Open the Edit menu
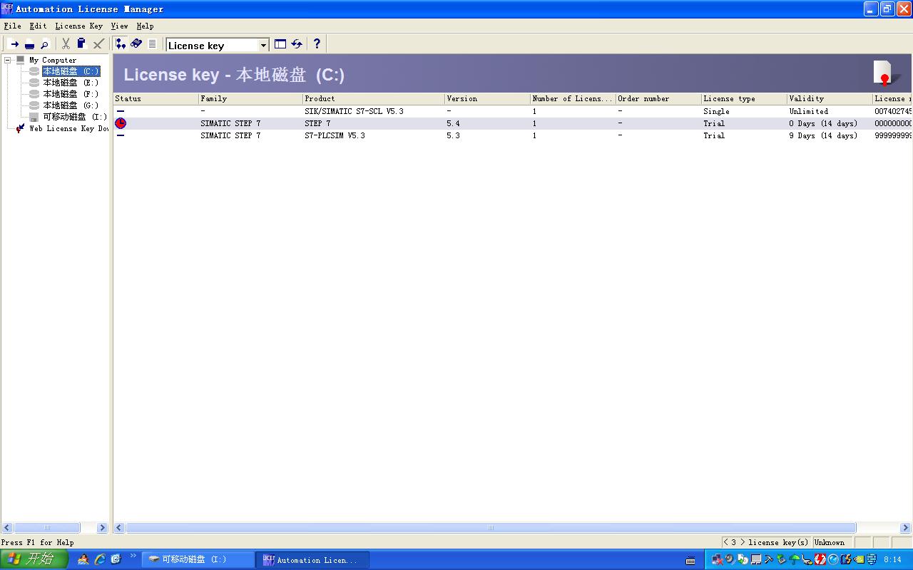Image resolution: width=913 pixels, height=570 pixels. [38, 26]
